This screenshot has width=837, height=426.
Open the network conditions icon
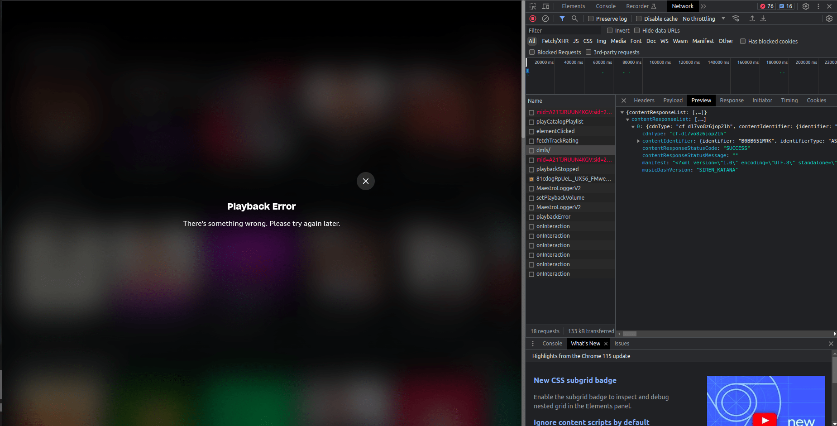(736, 19)
